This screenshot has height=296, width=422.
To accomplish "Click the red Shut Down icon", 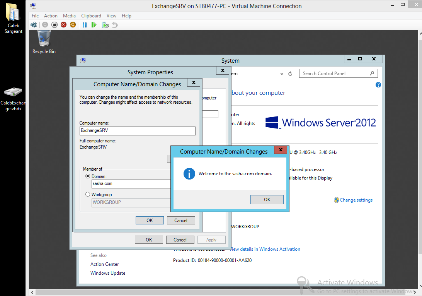I will pyautogui.click(x=63, y=25).
